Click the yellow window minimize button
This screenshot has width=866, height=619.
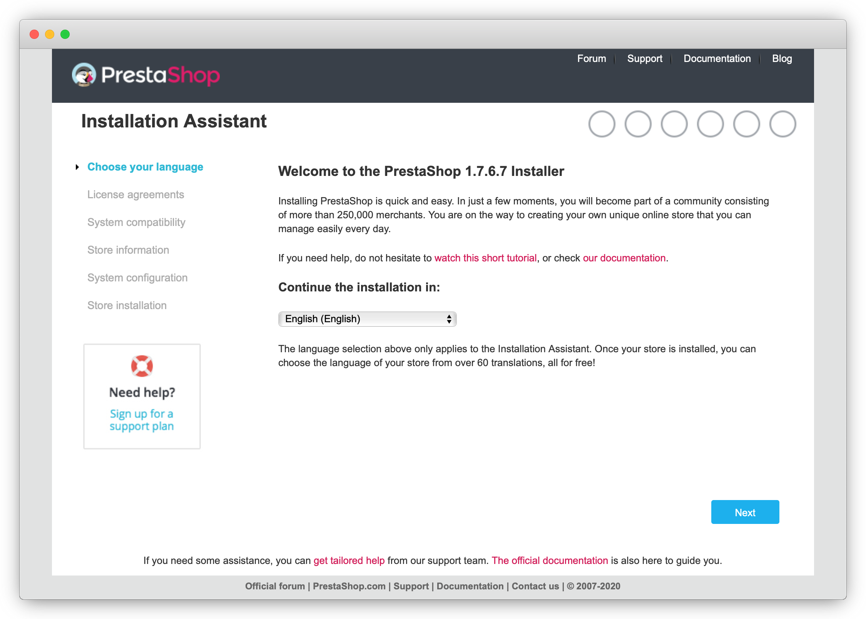[50, 34]
